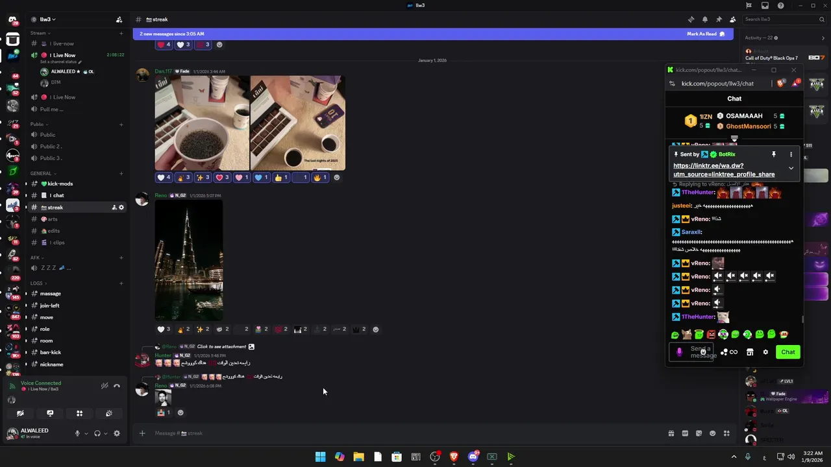Disconnect from voice with the hang-up icon
831x467 pixels.
click(117, 386)
